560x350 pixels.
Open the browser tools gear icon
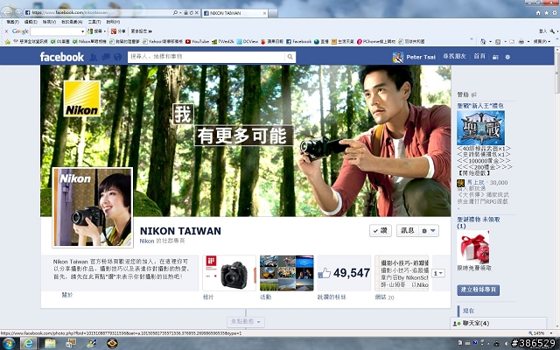(554, 13)
